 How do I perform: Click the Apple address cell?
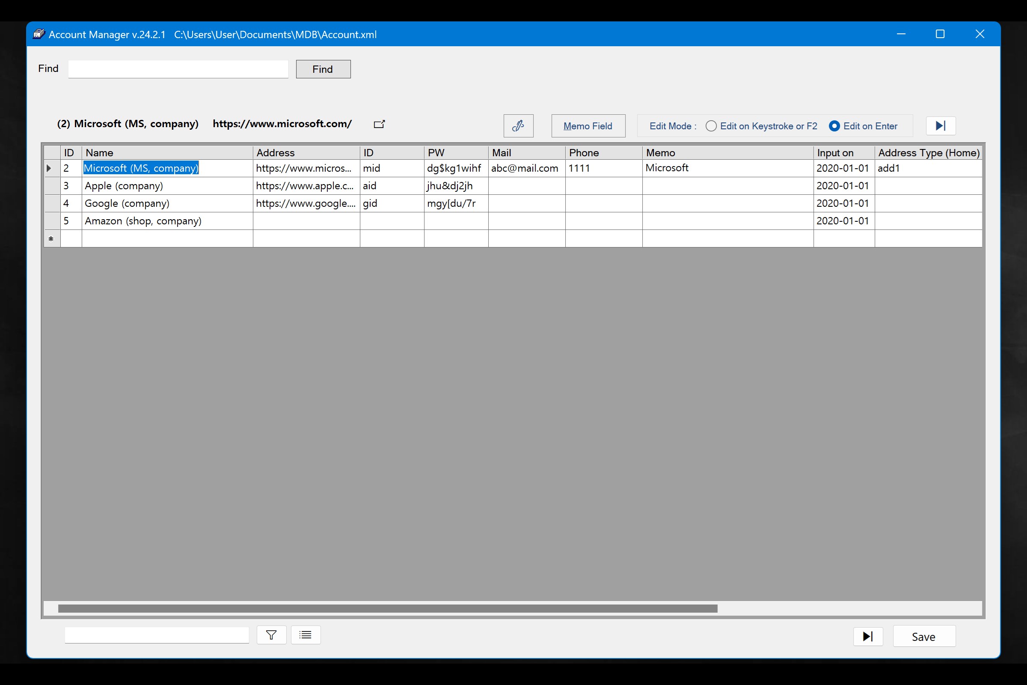click(306, 186)
